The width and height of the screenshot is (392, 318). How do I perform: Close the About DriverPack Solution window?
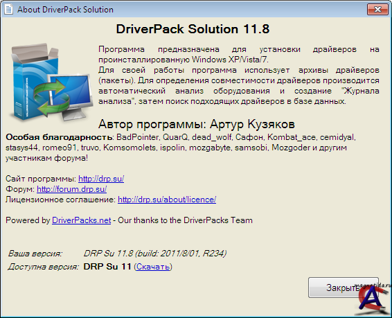coord(377,10)
